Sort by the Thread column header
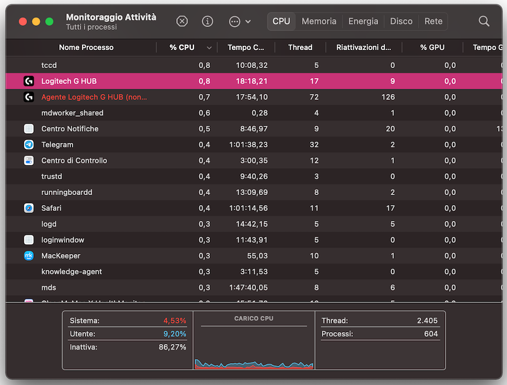 300,48
